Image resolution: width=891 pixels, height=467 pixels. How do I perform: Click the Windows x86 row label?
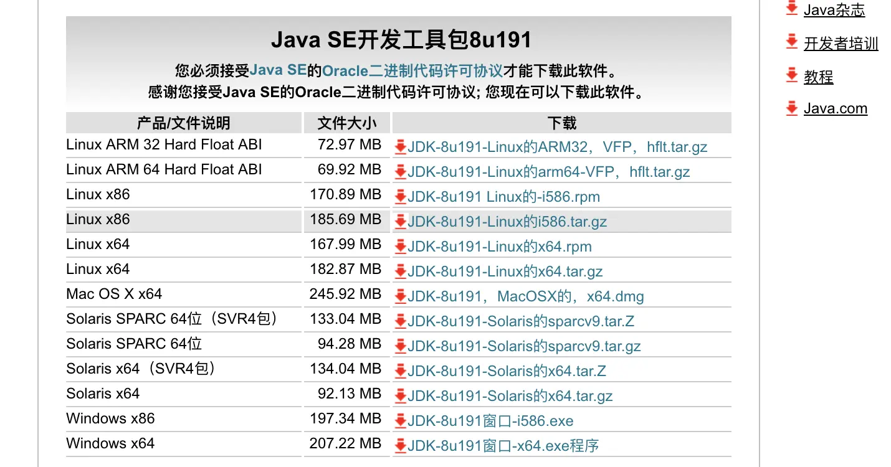(110, 419)
